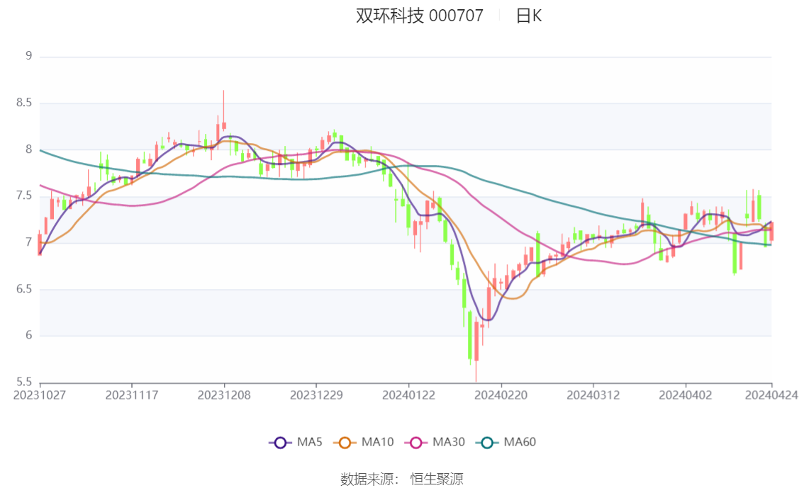Click the 20231117 date axis label
Viewport: 804px width, 488px height.
(132, 395)
